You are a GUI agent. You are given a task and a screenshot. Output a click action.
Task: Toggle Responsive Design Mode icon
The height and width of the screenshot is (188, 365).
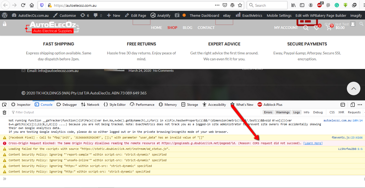(353, 105)
